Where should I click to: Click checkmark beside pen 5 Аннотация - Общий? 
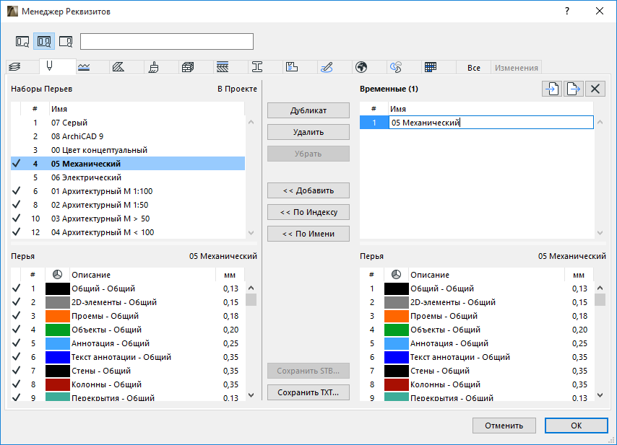16,343
